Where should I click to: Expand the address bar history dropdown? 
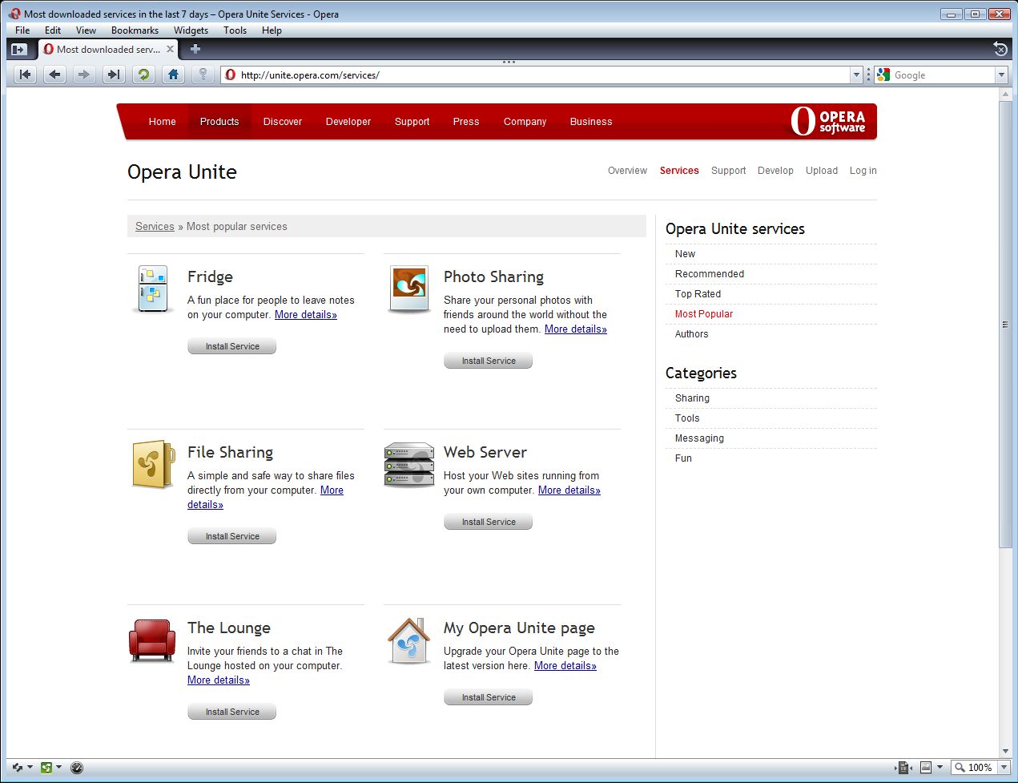(856, 75)
